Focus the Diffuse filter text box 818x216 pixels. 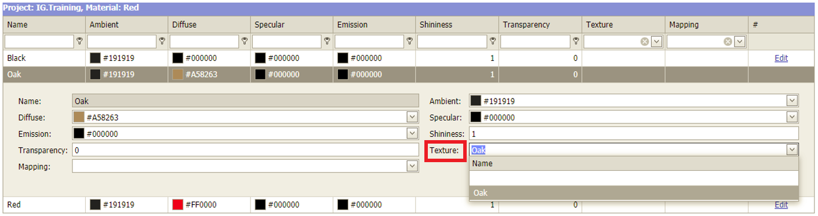[205, 41]
